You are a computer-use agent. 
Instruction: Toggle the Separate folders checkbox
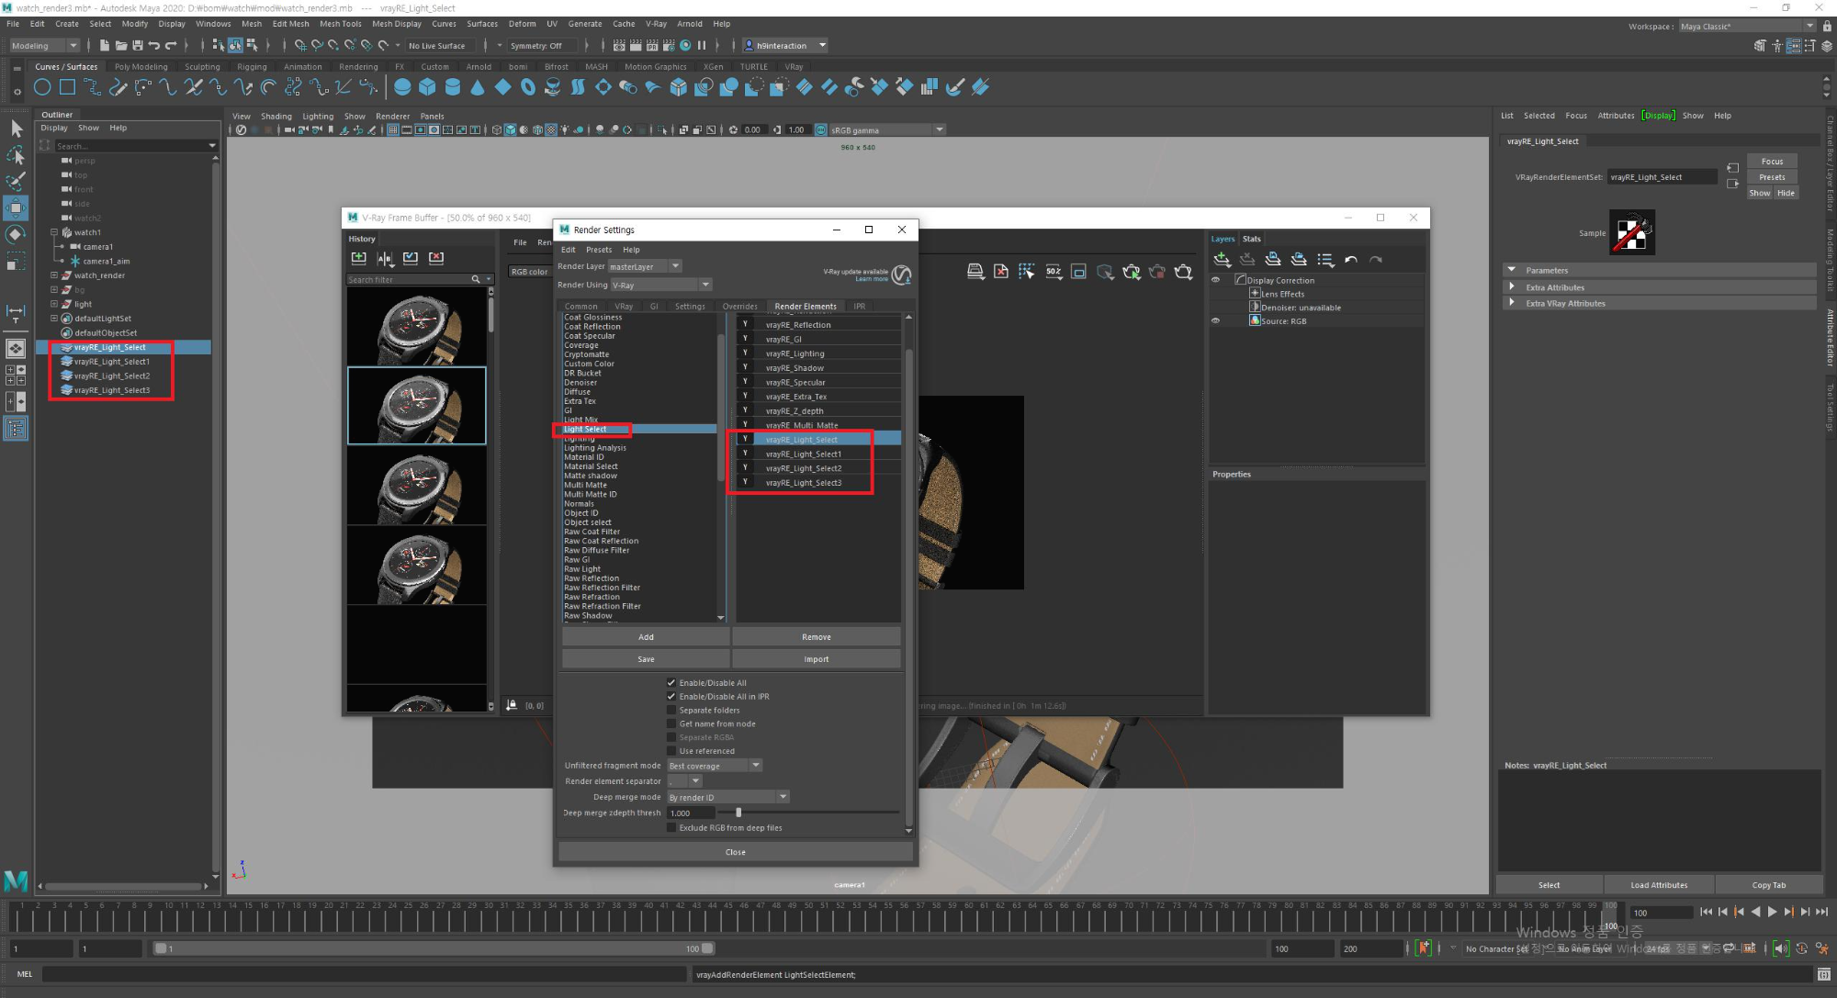click(671, 710)
